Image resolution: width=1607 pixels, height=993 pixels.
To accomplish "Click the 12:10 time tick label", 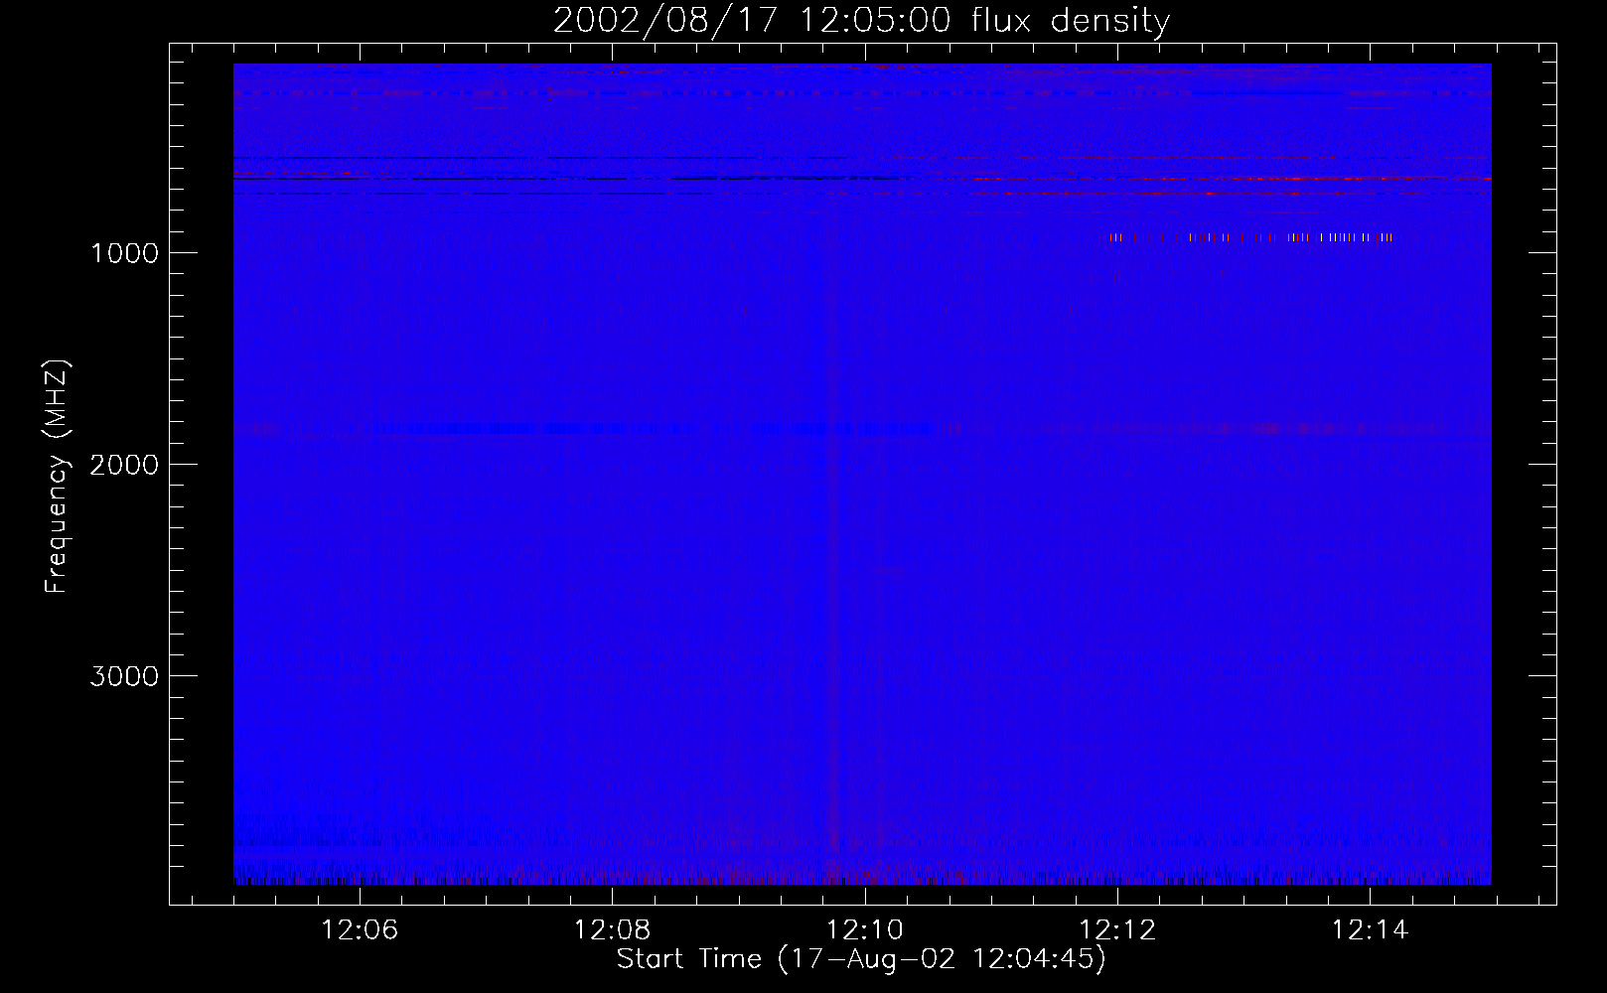I will [x=865, y=929].
